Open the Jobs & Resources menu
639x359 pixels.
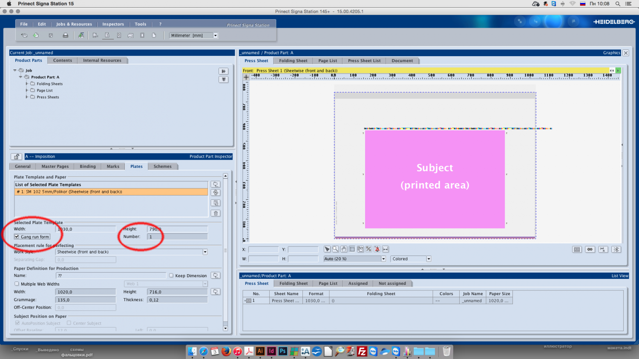click(74, 24)
